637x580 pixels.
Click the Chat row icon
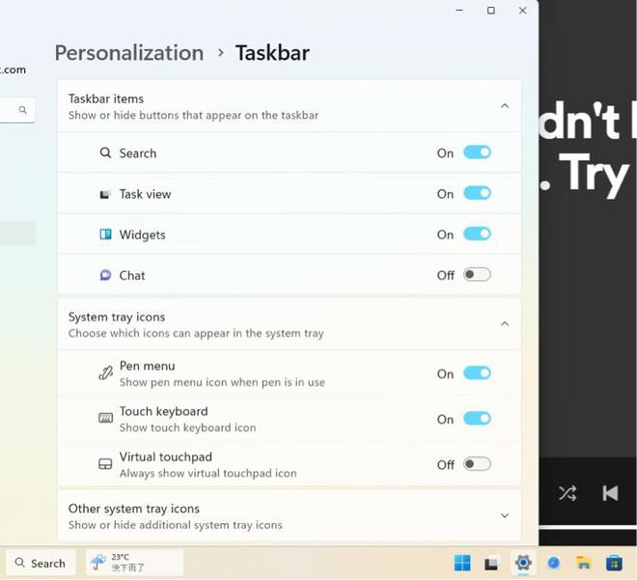tap(105, 275)
